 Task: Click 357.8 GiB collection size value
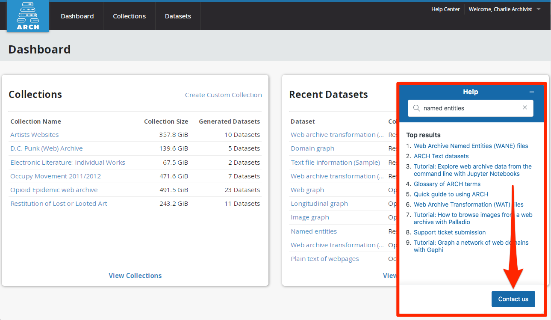(x=174, y=135)
